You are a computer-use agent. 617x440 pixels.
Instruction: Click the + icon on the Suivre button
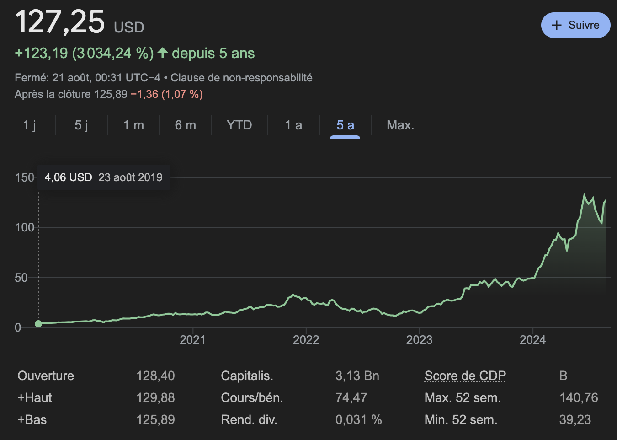pyautogui.click(x=557, y=25)
